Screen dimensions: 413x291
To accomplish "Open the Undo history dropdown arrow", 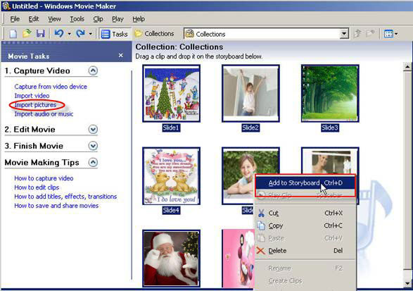I will (69, 34).
